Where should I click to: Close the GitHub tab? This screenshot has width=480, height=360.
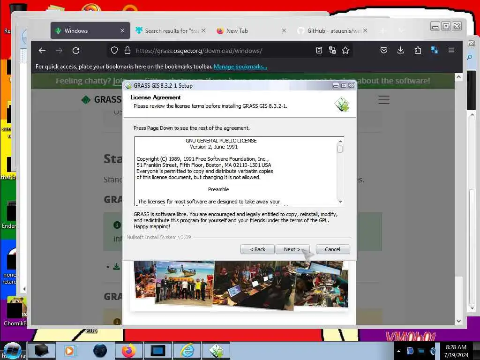[x=365, y=30]
